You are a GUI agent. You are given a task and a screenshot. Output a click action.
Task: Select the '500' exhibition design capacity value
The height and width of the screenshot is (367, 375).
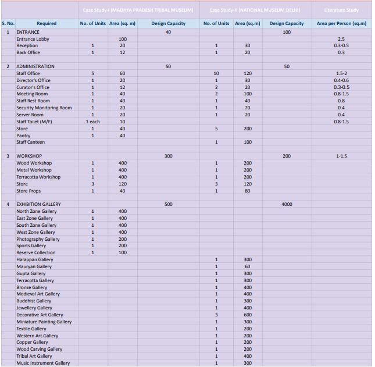169,204
